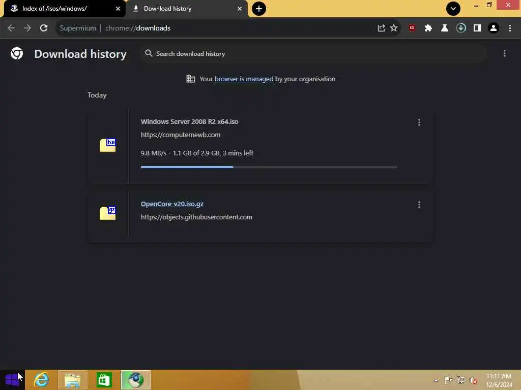Open downloads page more actions menu

click(505, 53)
